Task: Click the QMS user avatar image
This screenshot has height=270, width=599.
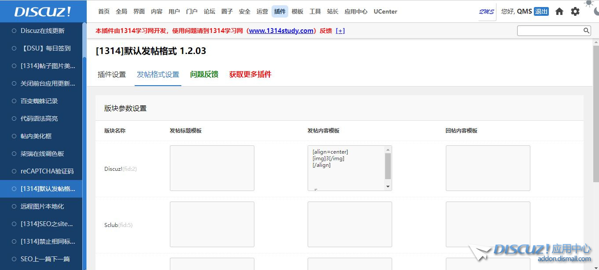Action: 487,12
